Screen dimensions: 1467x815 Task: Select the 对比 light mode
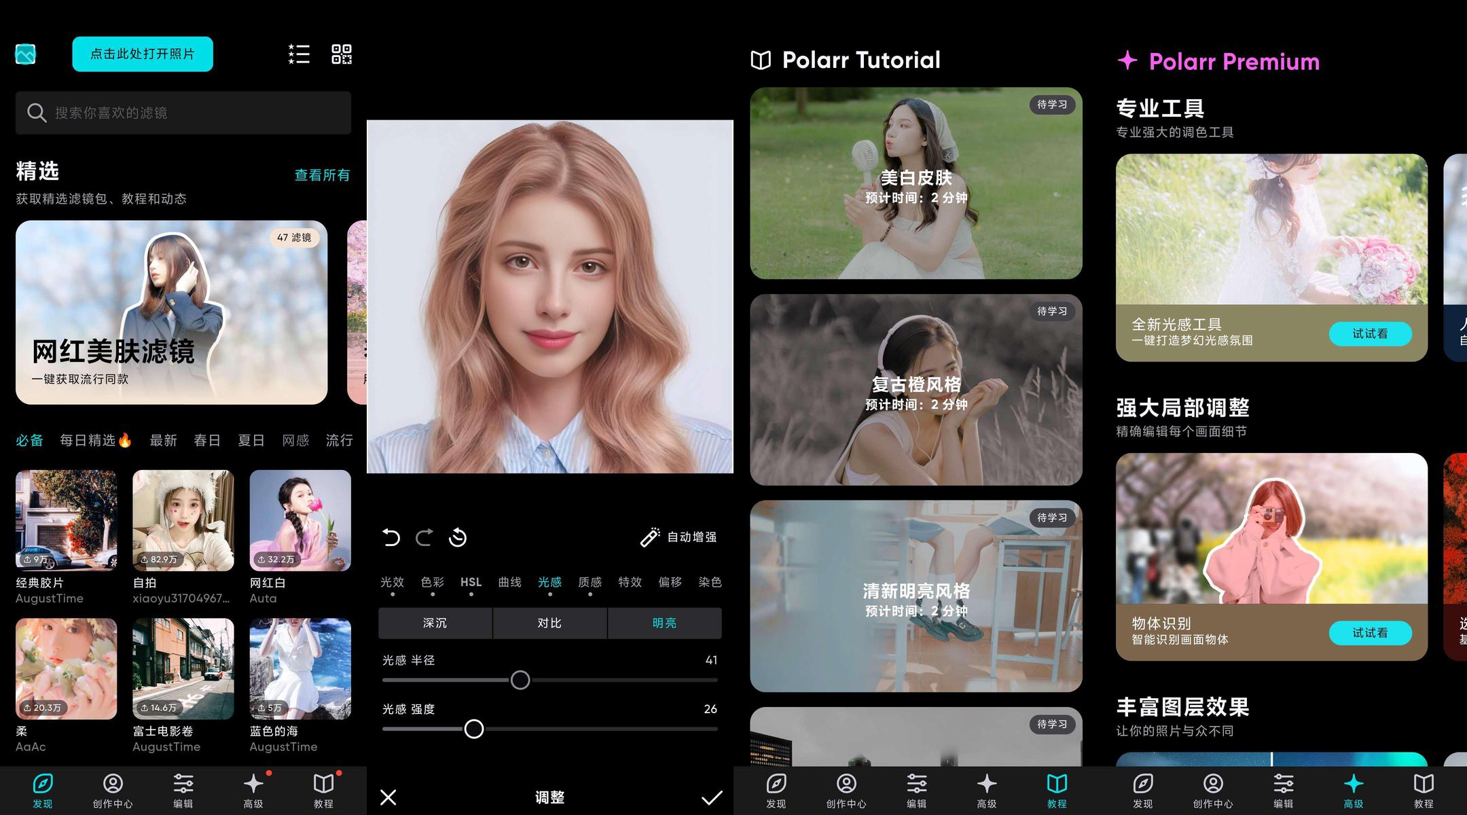[549, 623]
